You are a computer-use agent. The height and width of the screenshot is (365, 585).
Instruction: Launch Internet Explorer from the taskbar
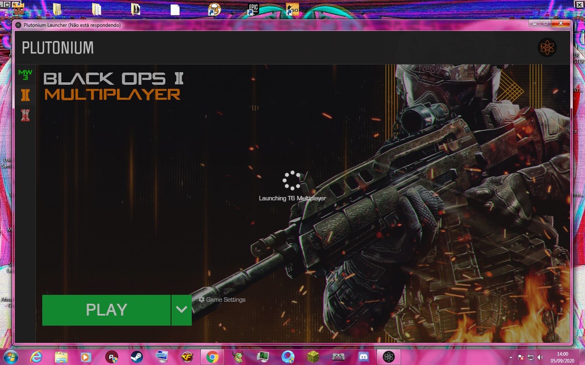click(36, 357)
